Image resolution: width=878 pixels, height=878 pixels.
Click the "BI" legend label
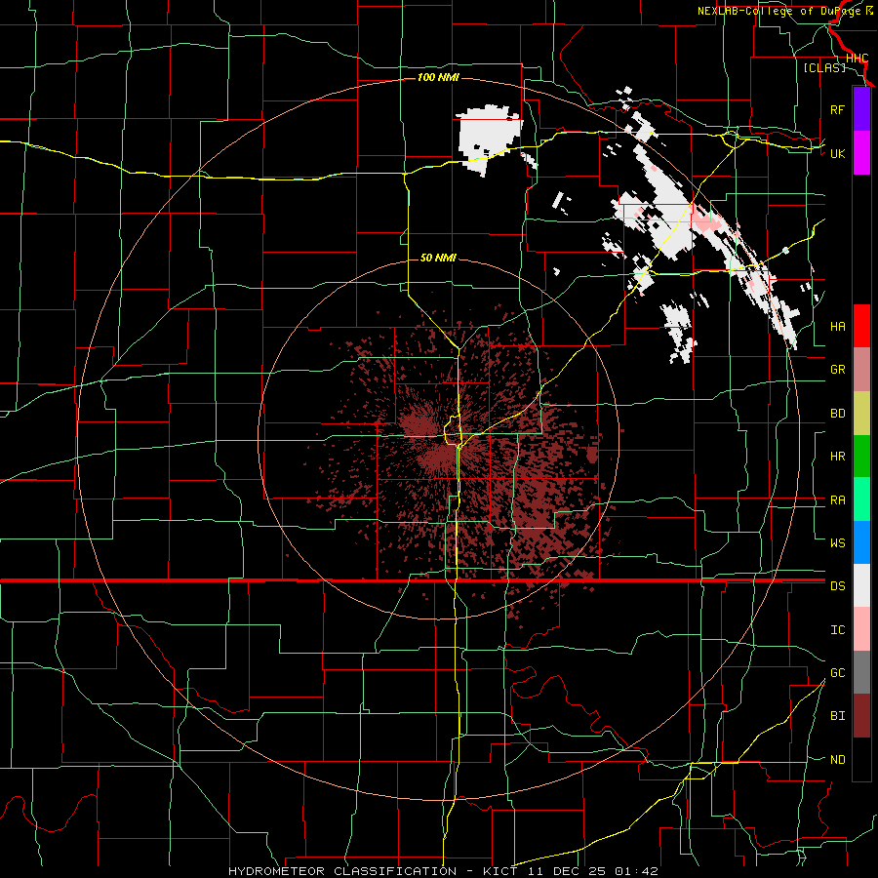click(837, 716)
